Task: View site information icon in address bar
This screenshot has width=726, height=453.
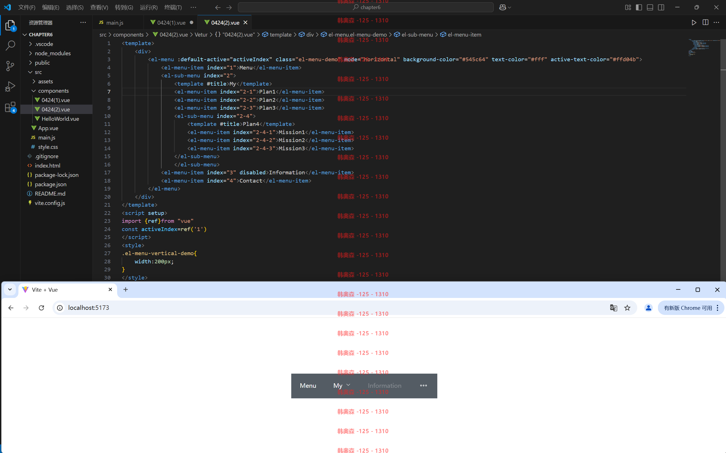Action: (60, 308)
